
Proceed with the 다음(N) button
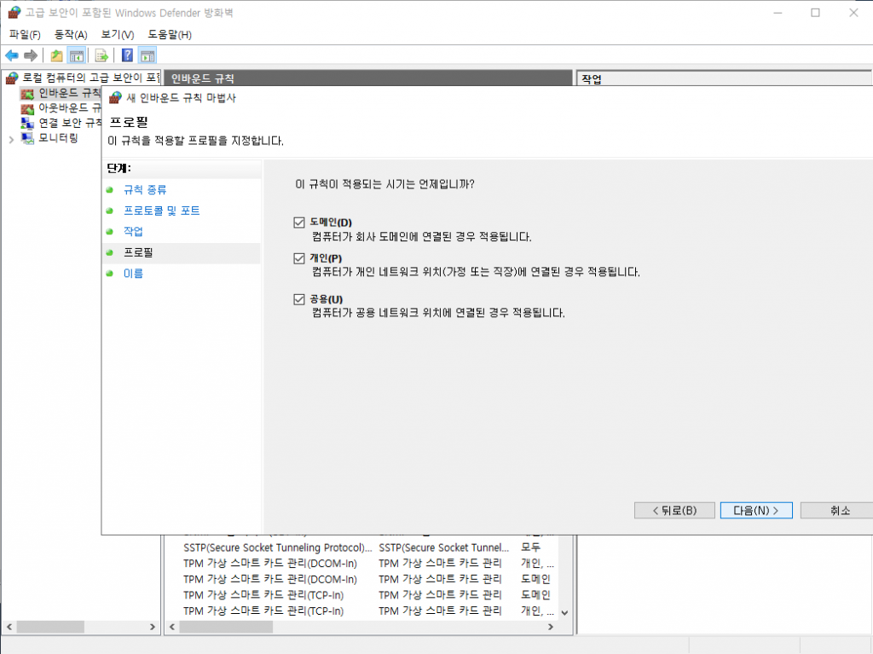click(x=756, y=510)
